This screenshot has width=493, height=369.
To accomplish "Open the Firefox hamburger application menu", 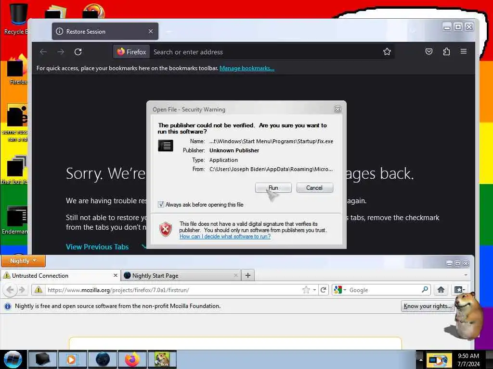I will tap(464, 51).
